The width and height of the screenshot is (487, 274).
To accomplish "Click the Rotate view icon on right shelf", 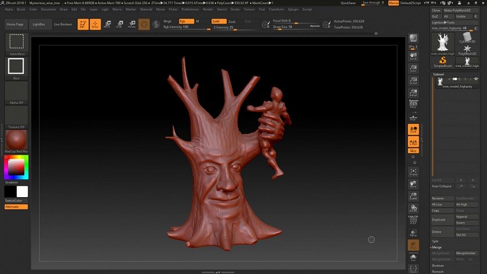I will (x=413, y=208).
